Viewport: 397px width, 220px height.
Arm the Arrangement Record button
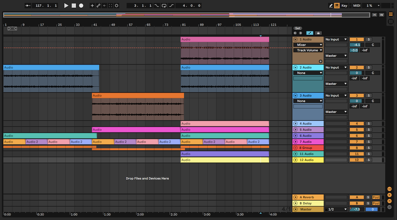[81, 6]
